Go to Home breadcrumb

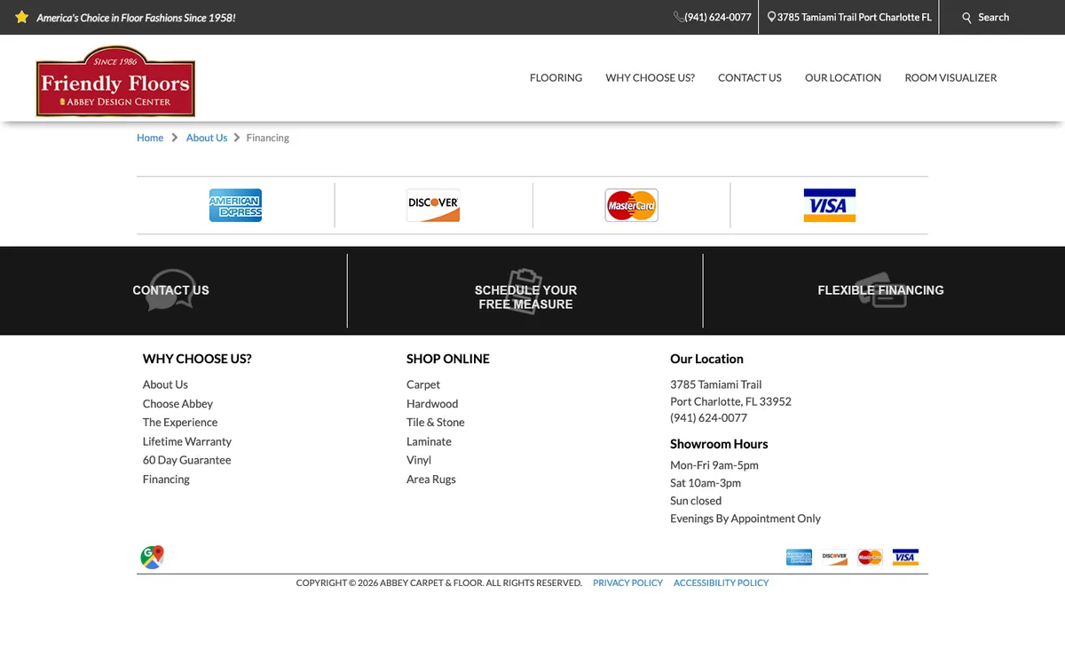[x=150, y=138]
